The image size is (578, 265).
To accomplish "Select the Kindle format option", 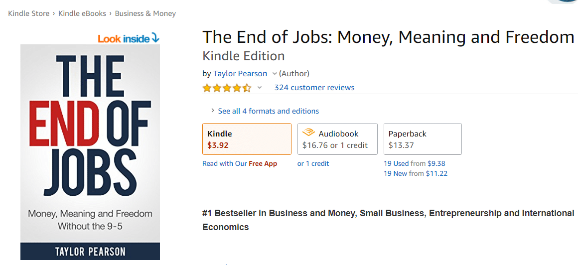I will click(x=247, y=139).
